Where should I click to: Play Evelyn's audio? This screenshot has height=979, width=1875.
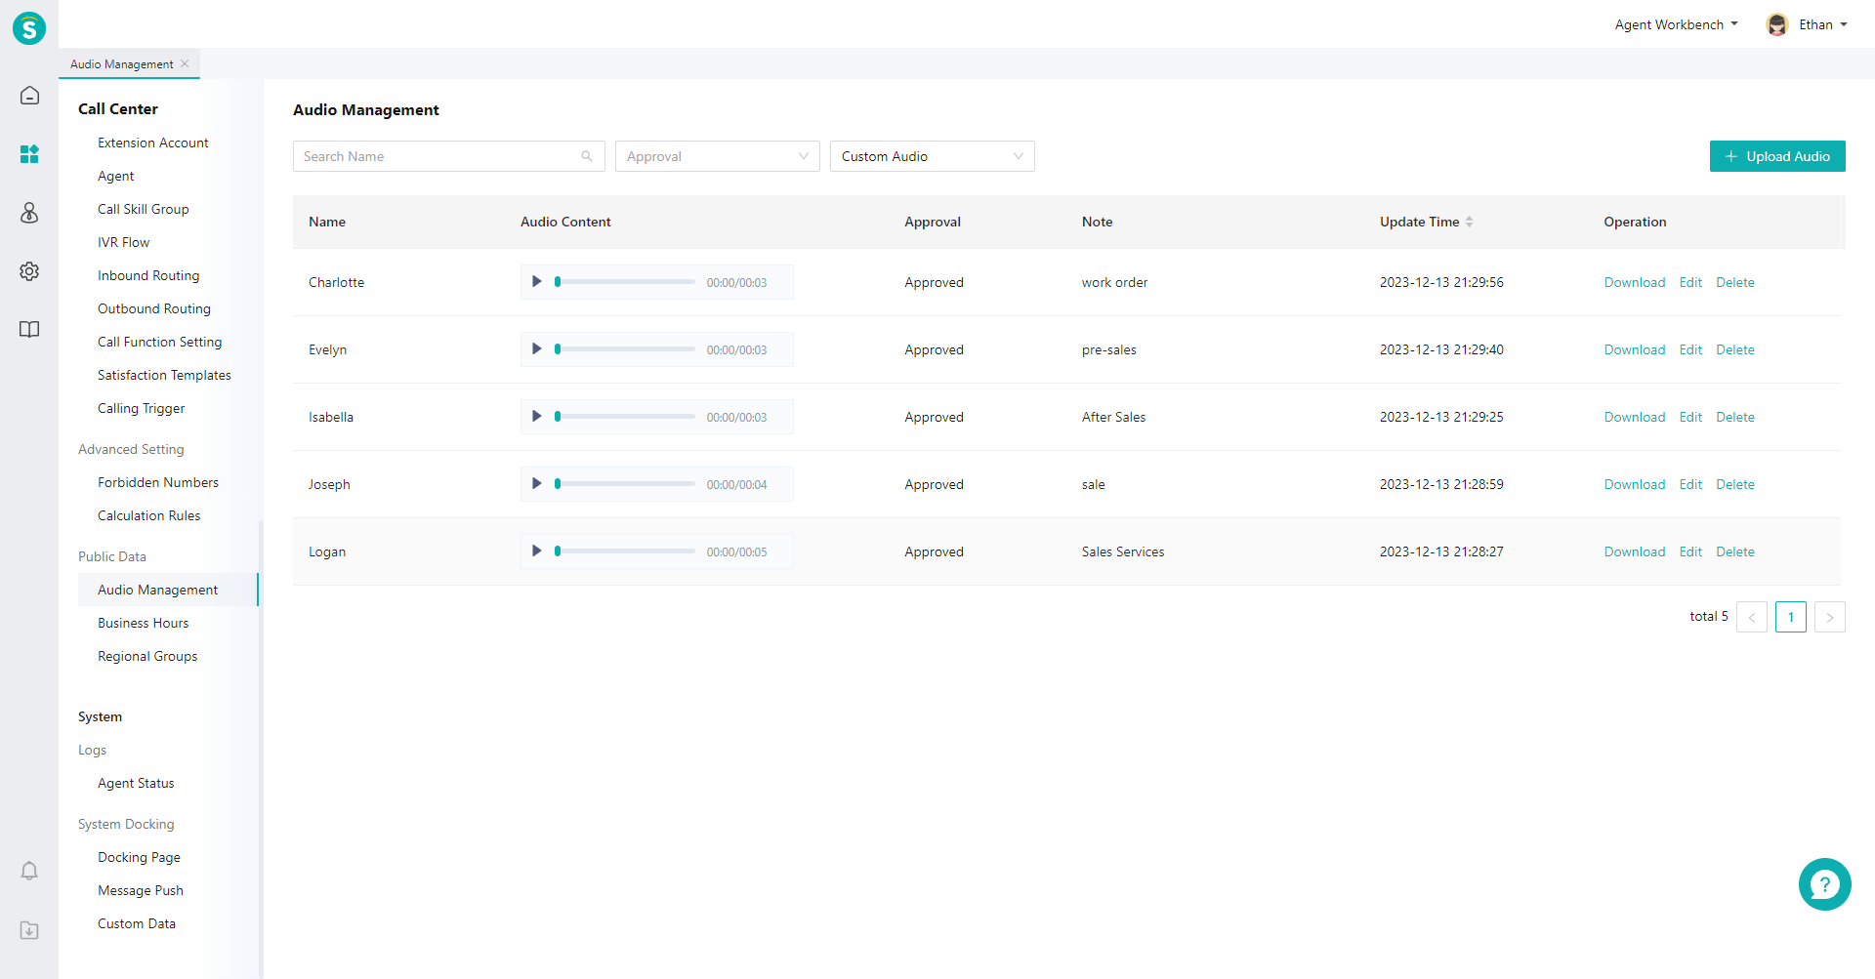(x=536, y=349)
